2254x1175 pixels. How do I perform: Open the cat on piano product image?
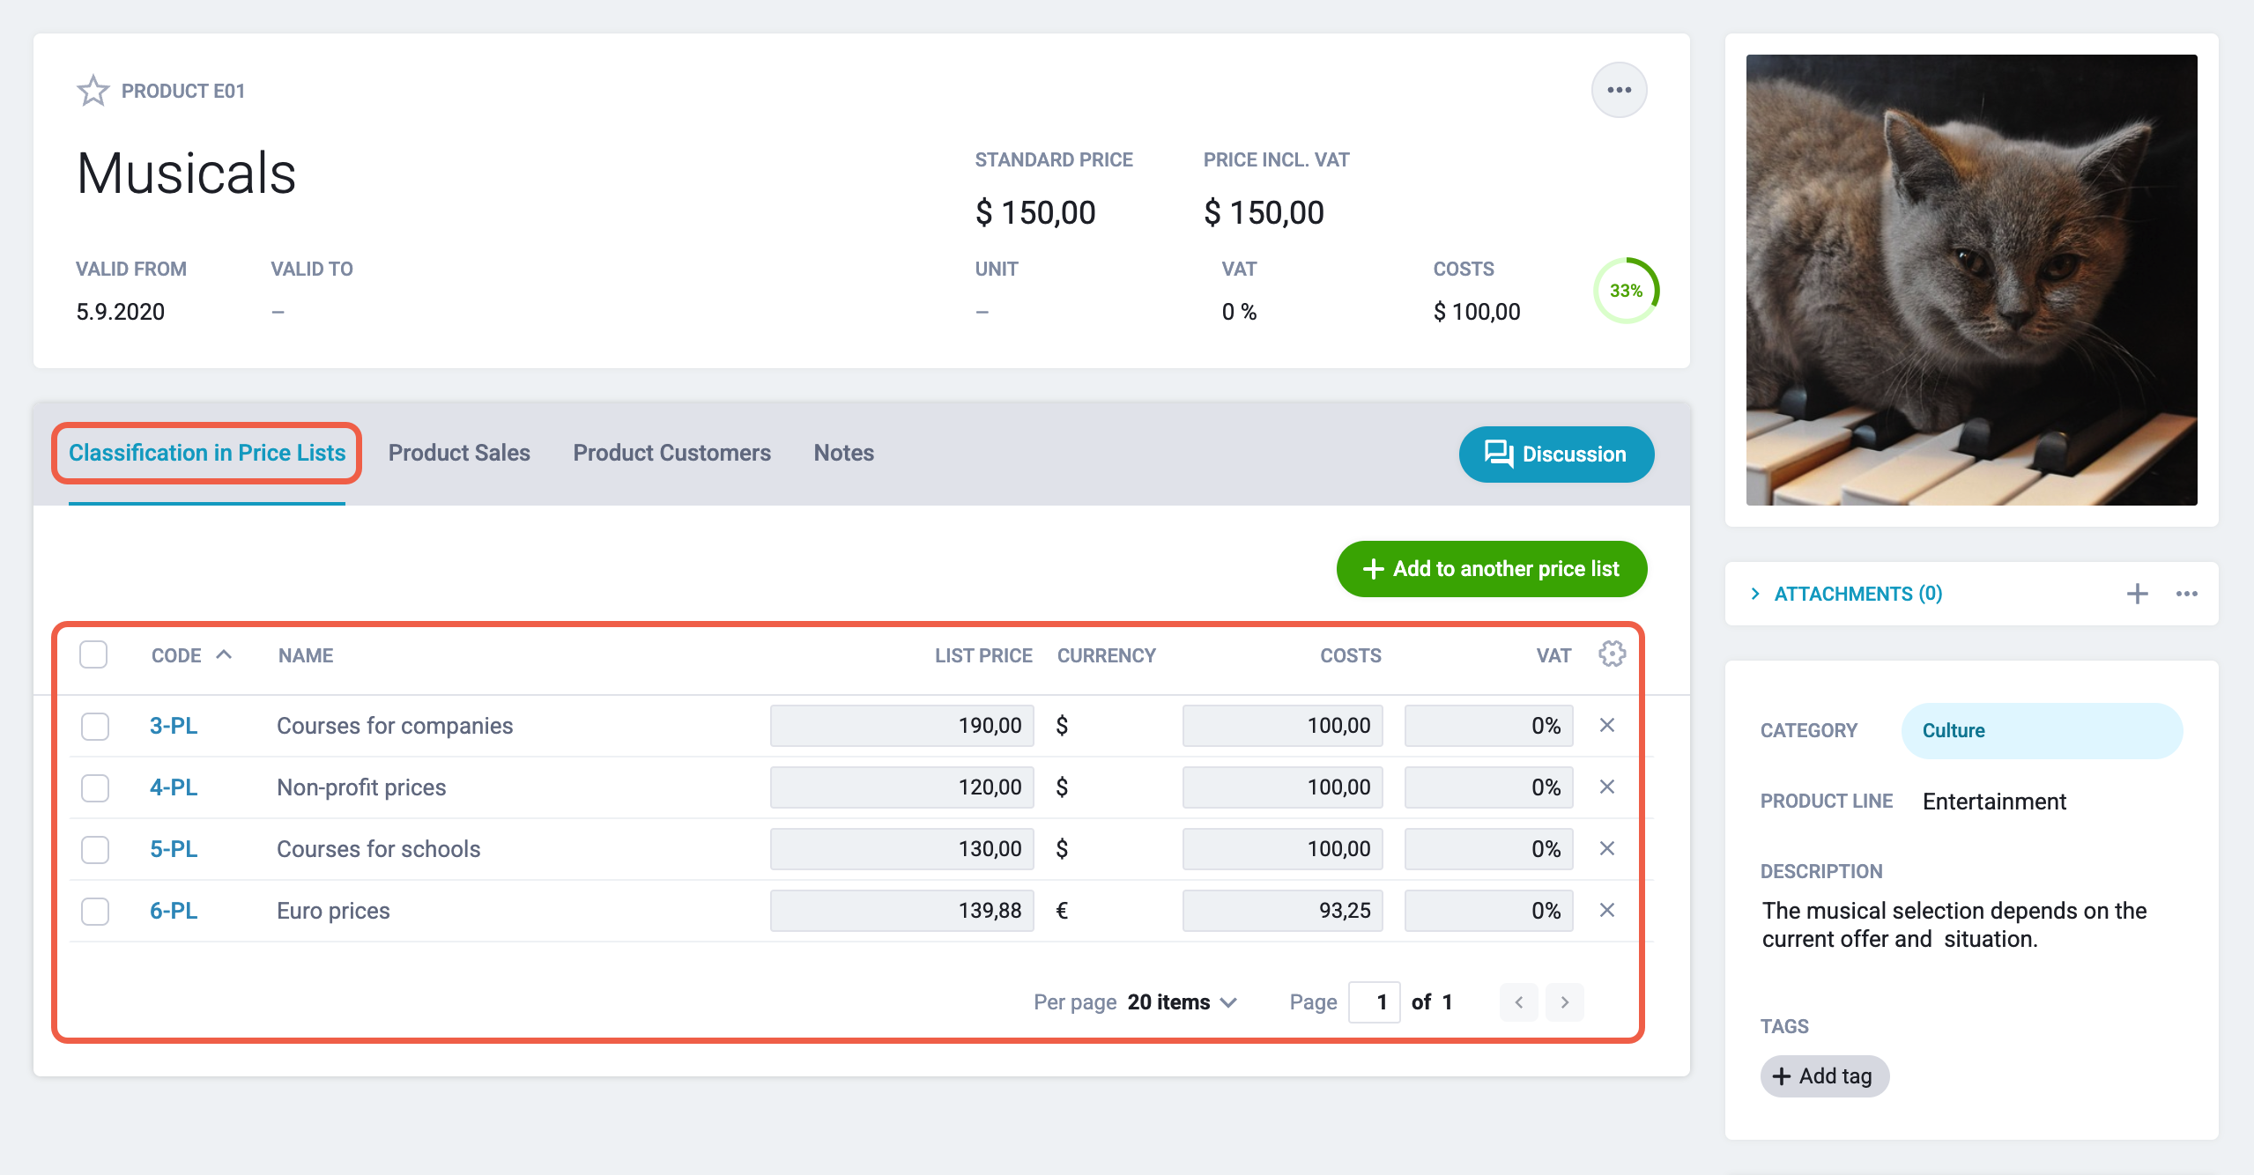point(1971,280)
